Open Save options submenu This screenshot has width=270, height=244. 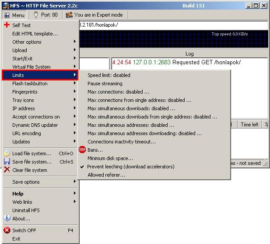[40, 182]
